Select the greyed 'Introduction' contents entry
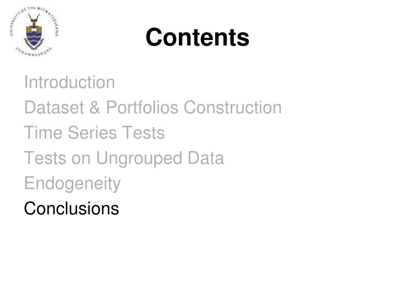This screenshot has height=296, width=395. 69,82
